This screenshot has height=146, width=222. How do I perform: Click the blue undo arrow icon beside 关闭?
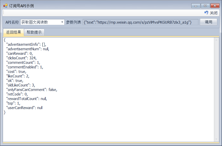click(206, 13)
